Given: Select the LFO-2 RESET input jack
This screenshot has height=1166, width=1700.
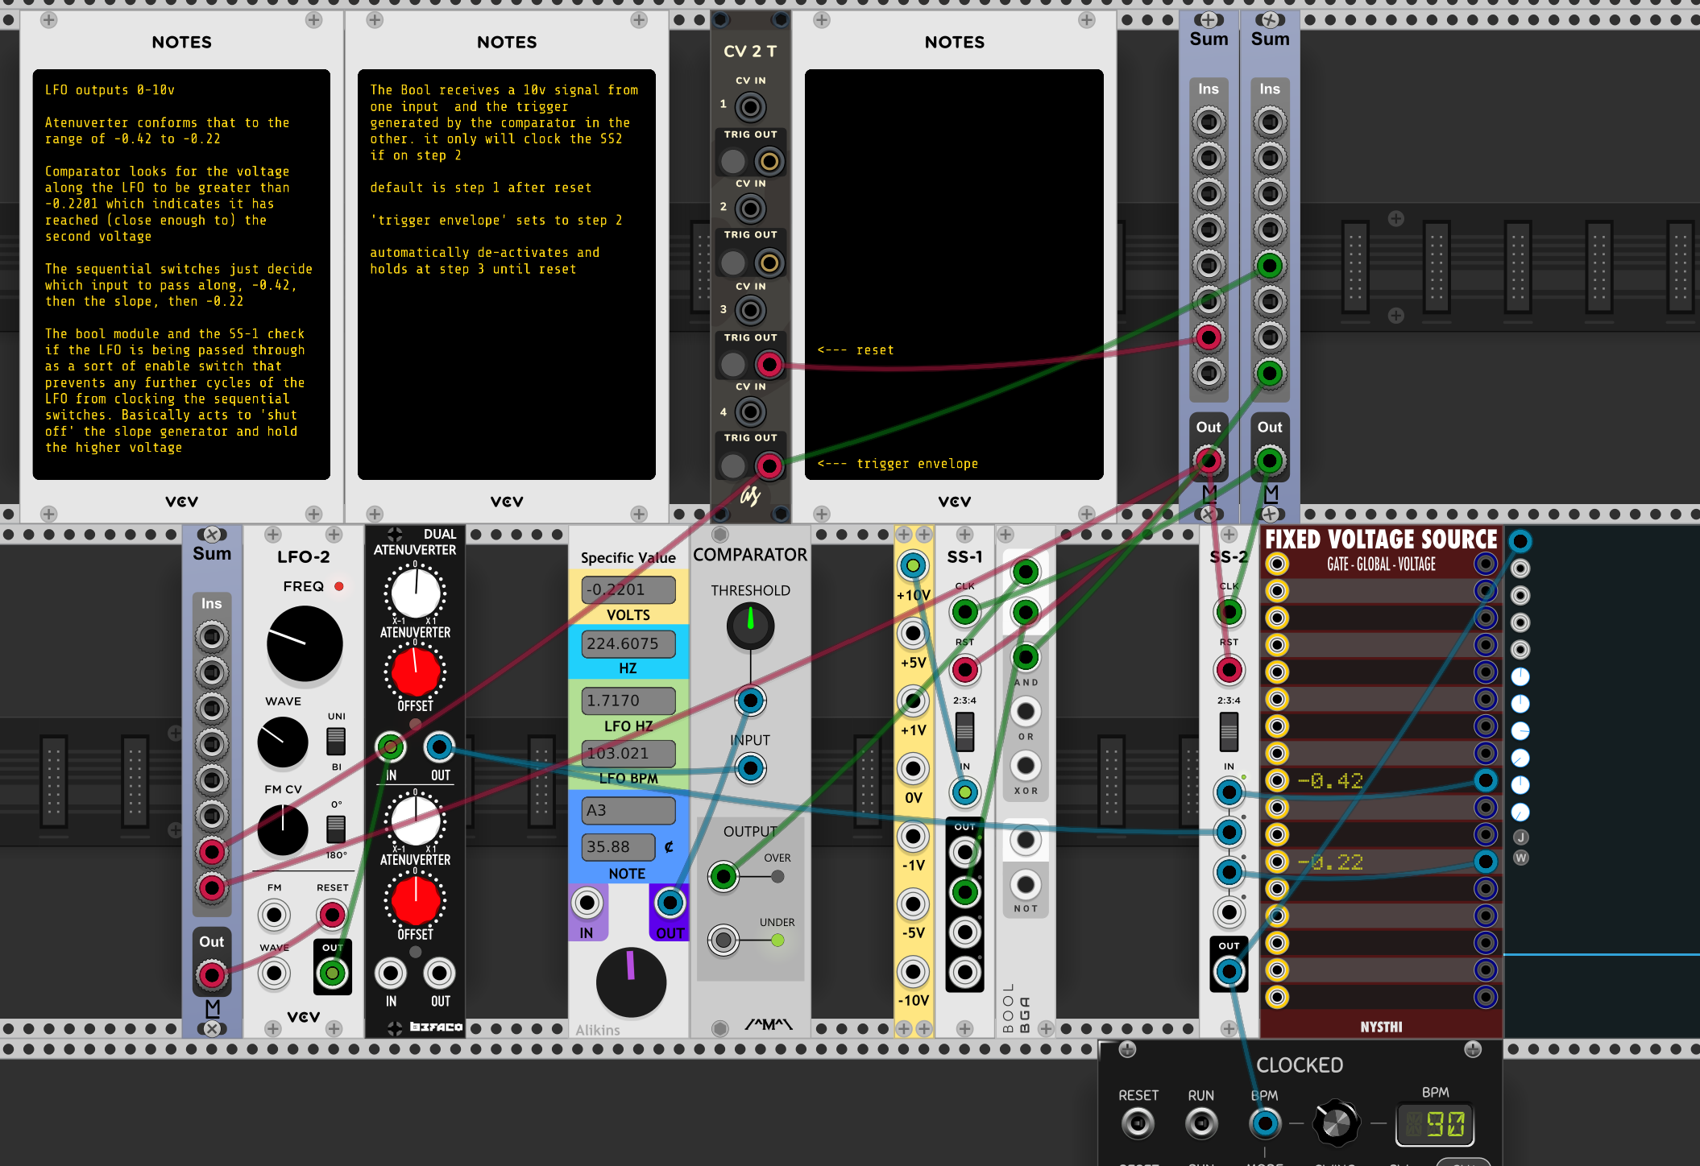Looking at the screenshot, I should pos(332,916).
